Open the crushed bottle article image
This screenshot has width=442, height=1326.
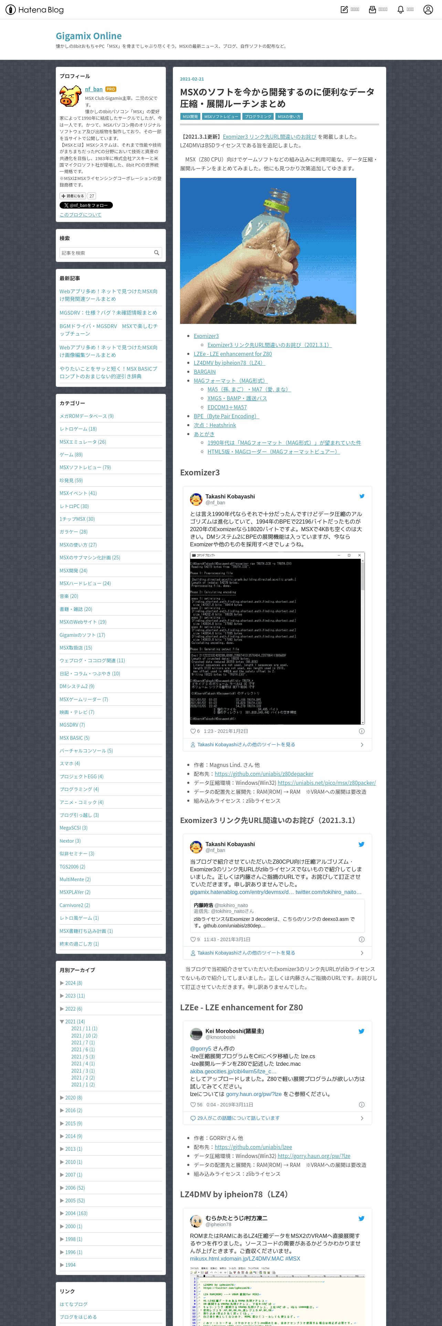point(268,251)
